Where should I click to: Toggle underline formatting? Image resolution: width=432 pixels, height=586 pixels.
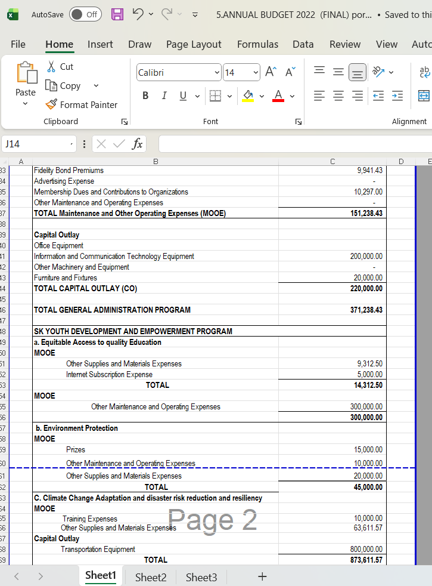(x=183, y=95)
